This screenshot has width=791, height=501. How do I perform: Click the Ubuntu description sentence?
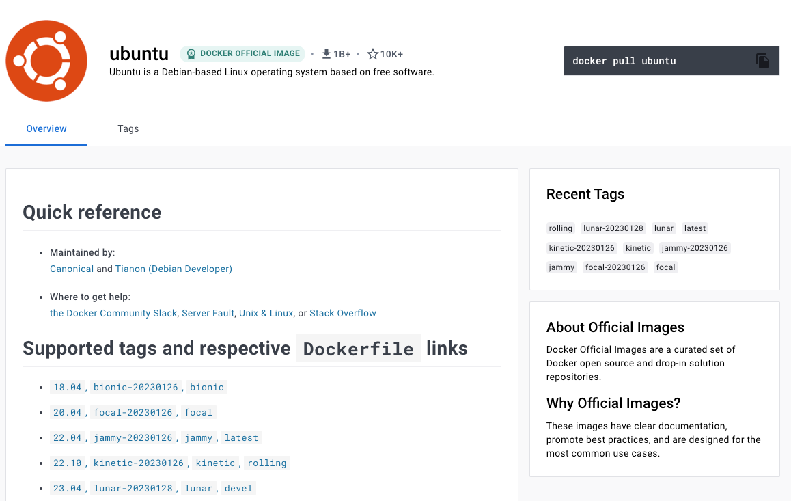[272, 72]
